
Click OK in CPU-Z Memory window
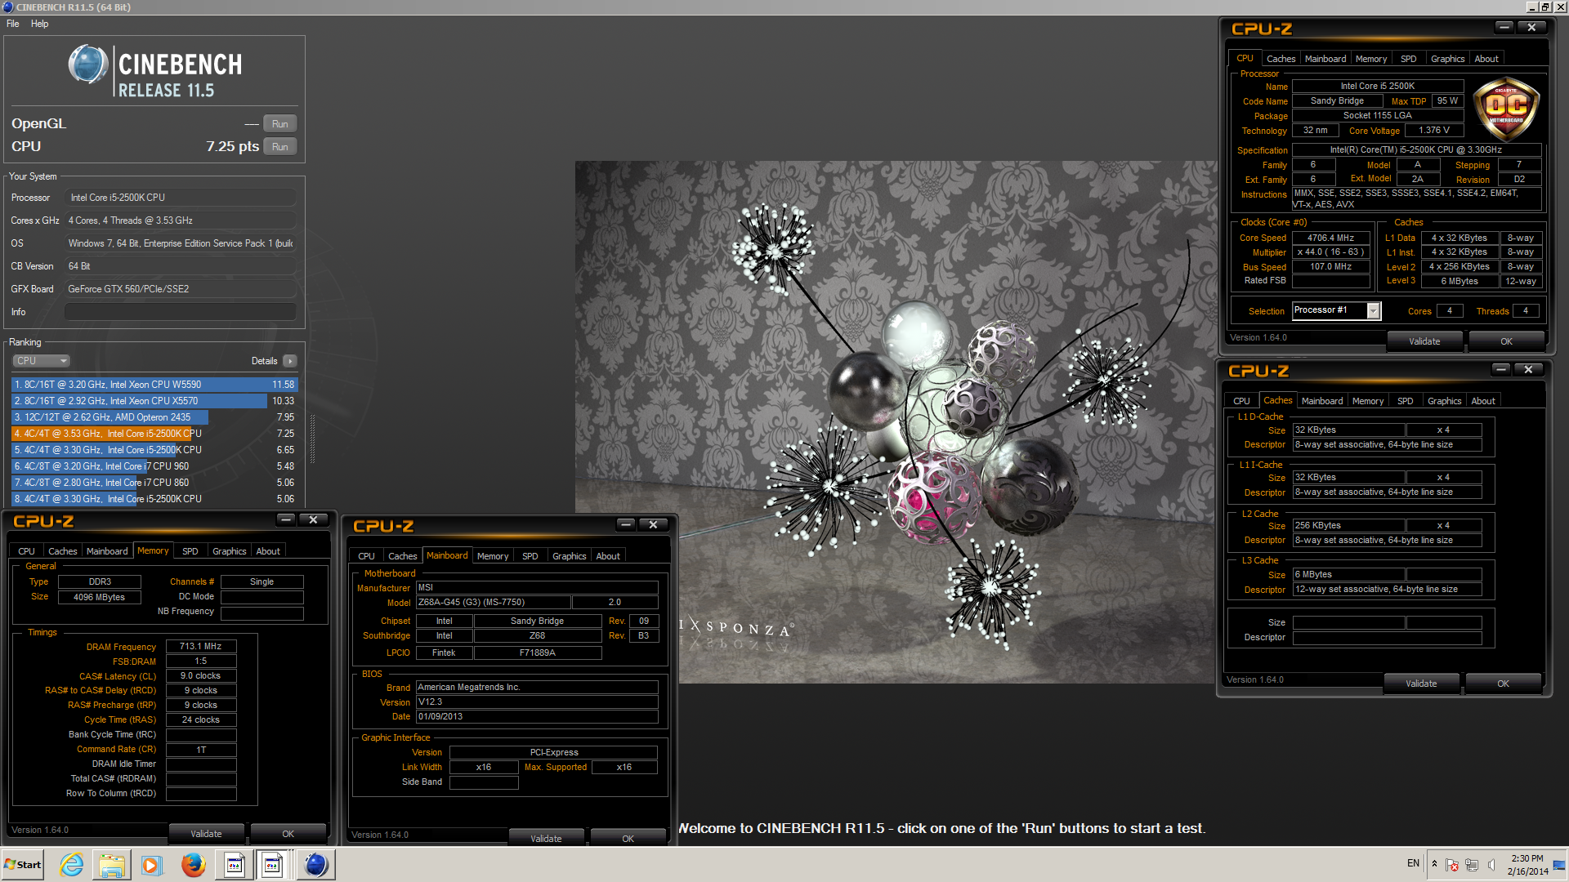[x=288, y=834]
